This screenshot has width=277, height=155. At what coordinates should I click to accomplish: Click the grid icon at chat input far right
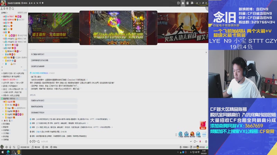206,142
